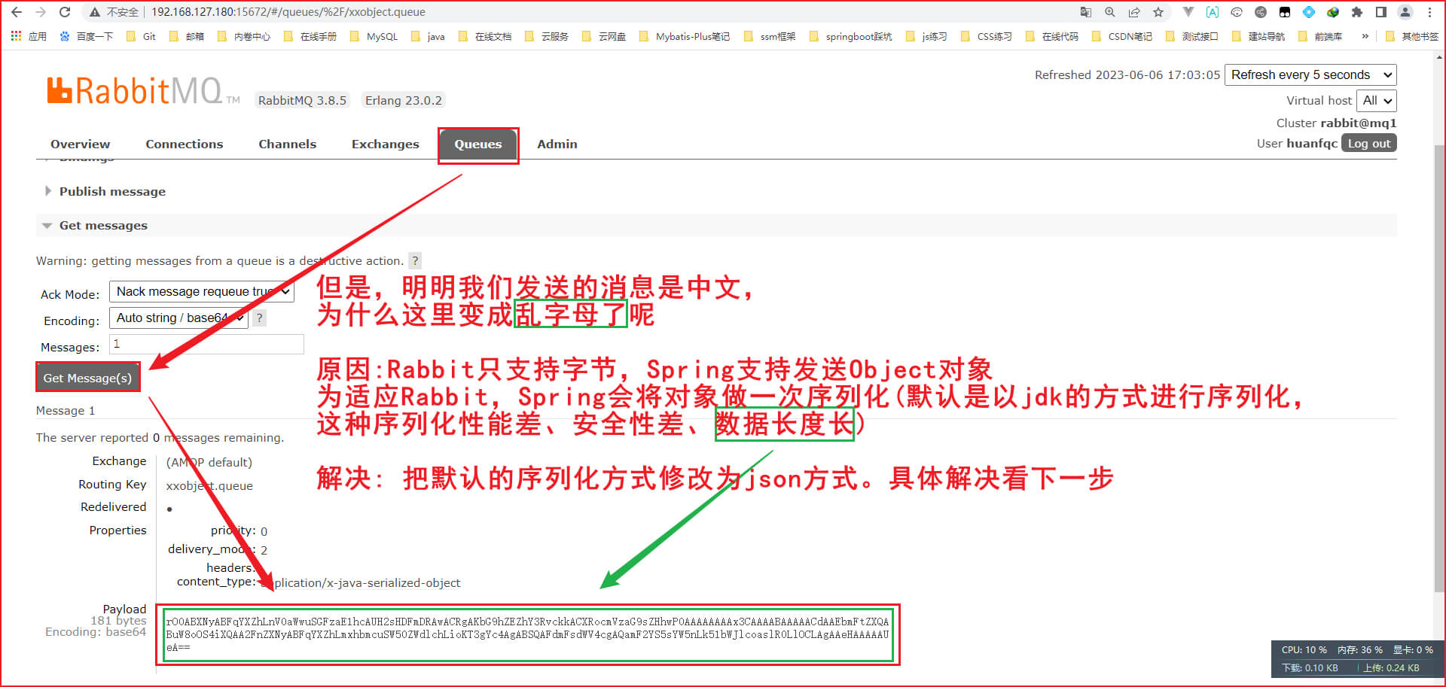The image size is (1446, 687).
Task: Open the 其他书签 bookmarks folder
Action: 1412,36
